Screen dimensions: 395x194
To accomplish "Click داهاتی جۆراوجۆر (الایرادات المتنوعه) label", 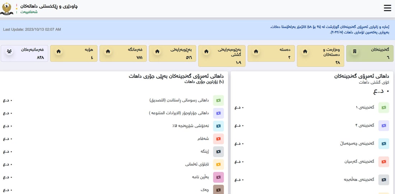I will click(178, 113).
